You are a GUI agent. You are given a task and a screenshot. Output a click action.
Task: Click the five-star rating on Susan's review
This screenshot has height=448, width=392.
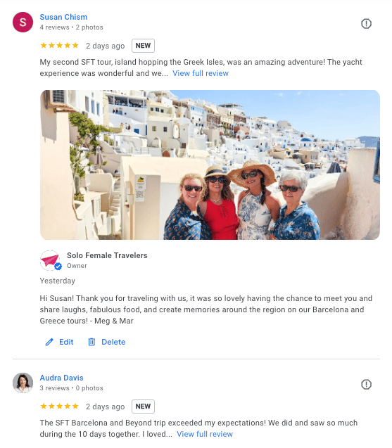(60, 46)
